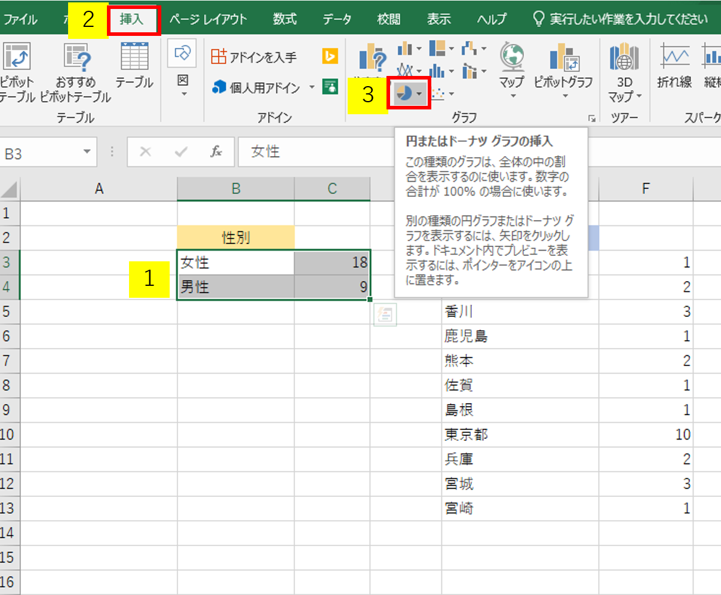This screenshot has width=721, height=595.
Task: Open the chart dialog launcher in グラフ group
Action: pyautogui.click(x=592, y=118)
